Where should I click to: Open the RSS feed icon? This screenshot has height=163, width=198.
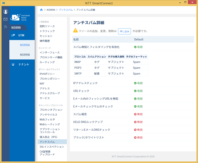[x=5, y=27]
